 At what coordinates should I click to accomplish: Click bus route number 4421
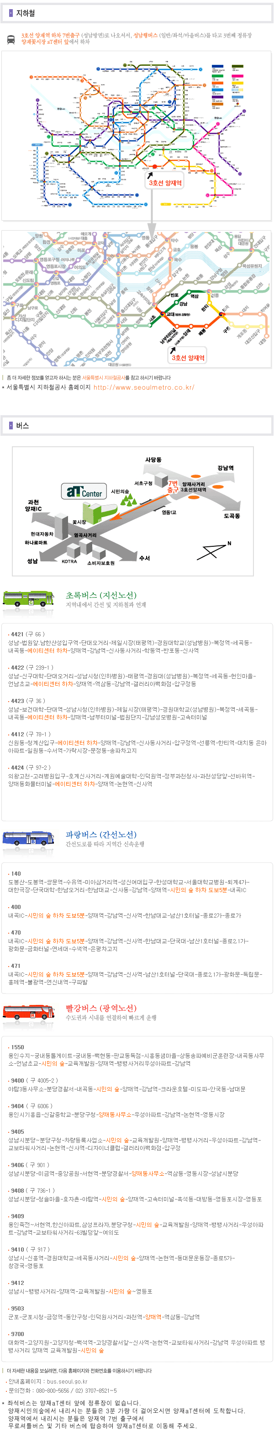[17, 634]
